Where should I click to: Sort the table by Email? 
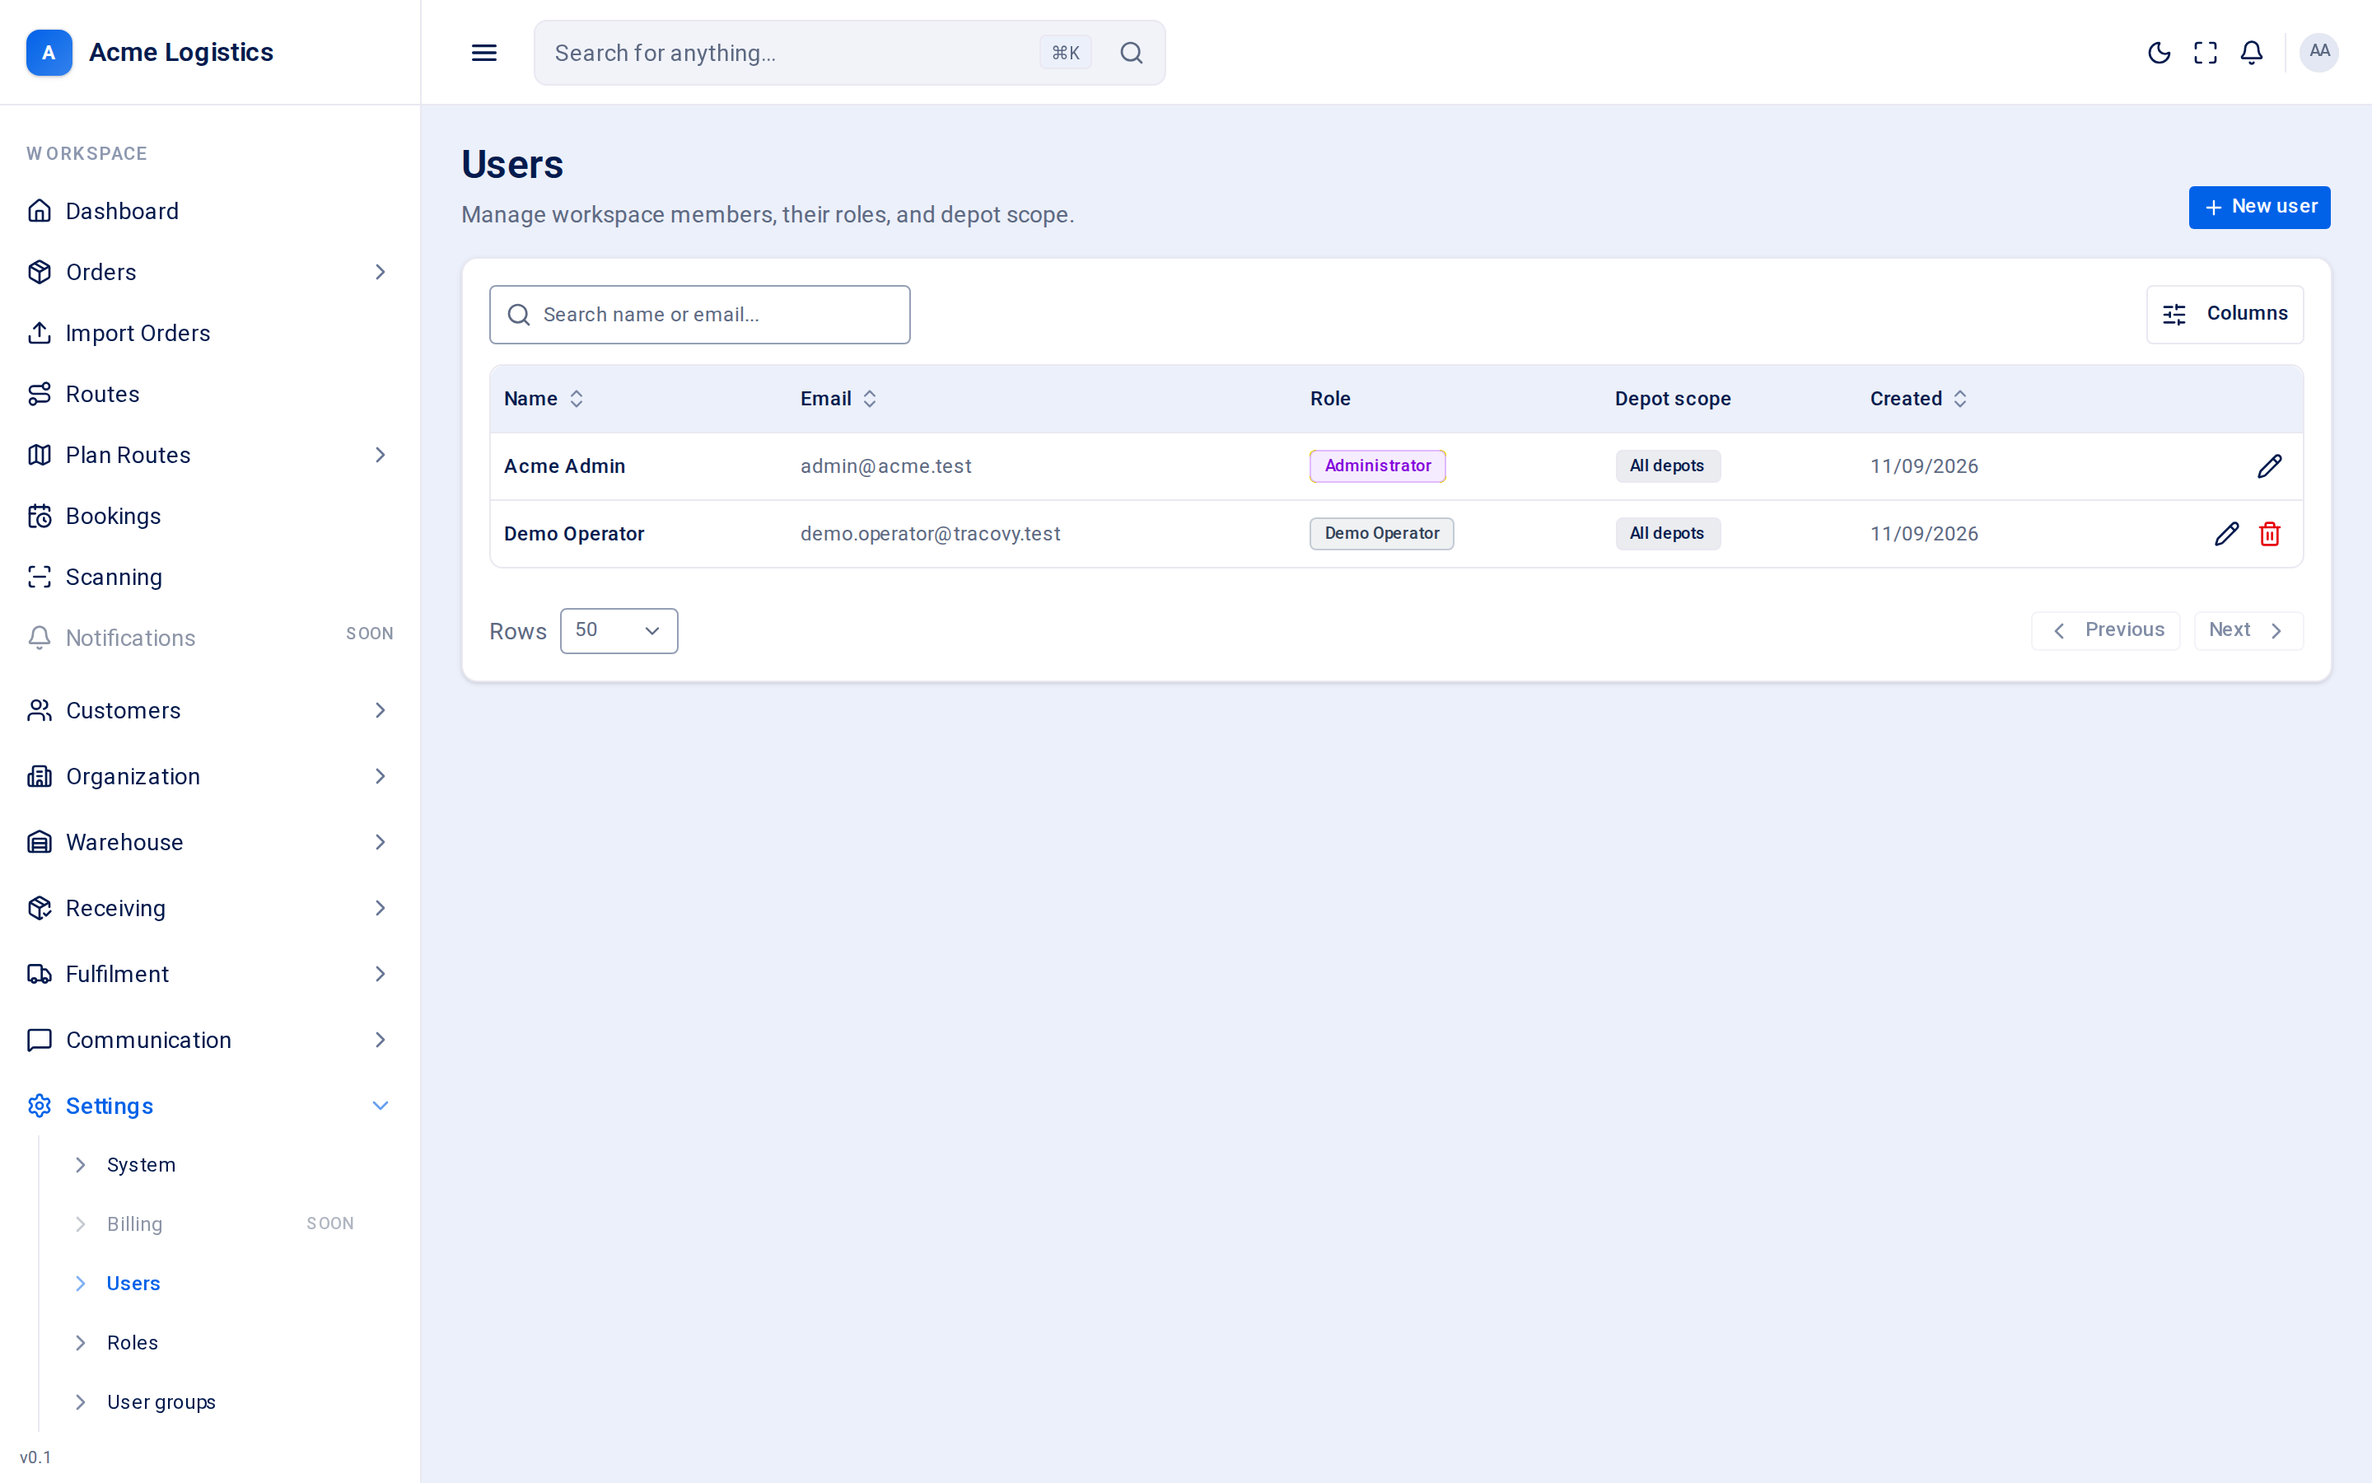point(839,400)
